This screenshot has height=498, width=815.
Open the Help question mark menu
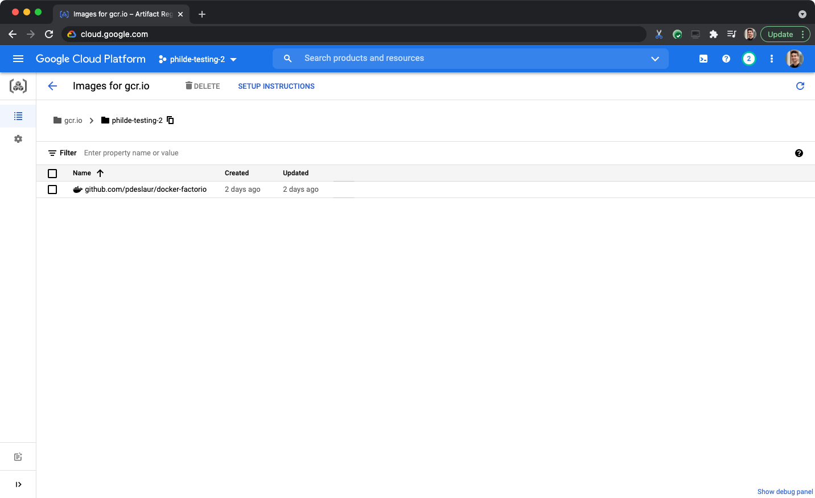pyautogui.click(x=726, y=59)
